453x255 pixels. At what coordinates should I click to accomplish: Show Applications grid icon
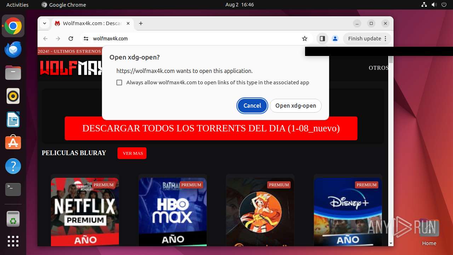(13, 241)
